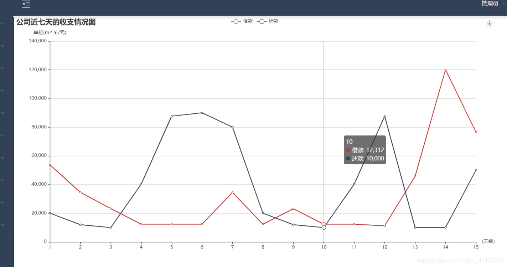The image size is (507, 267).
Task: Select 还款 data point at day 12
Action: [384, 116]
